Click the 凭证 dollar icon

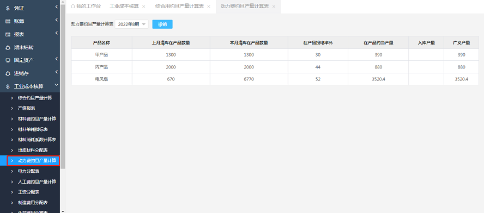pos(8,9)
